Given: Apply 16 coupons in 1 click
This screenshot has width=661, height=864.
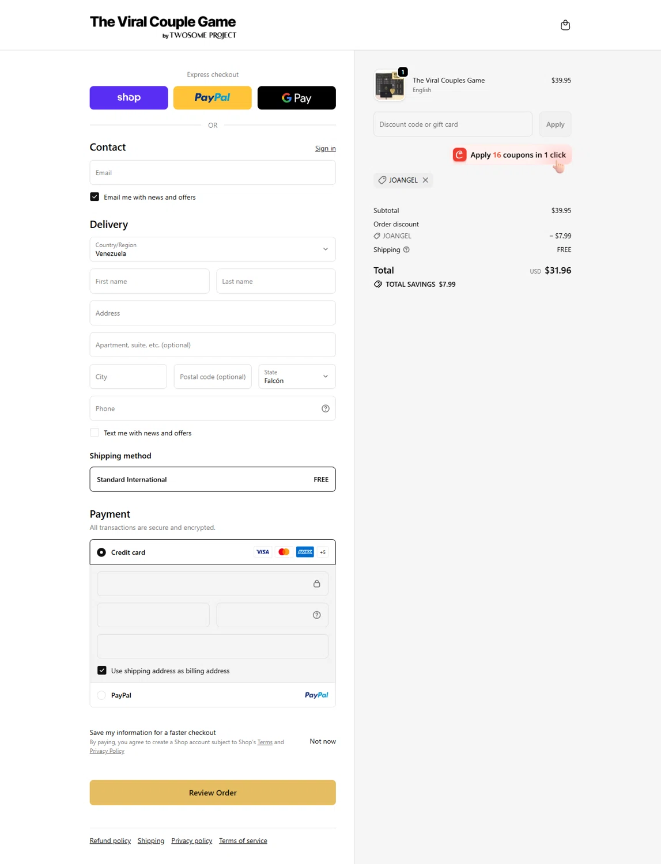Looking at the screenshot, I should (512, 155).
